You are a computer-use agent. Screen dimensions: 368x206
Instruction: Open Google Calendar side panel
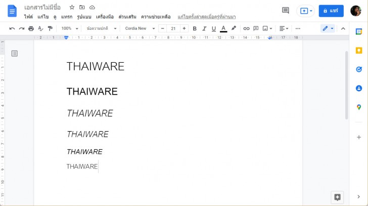coord(358,31)
